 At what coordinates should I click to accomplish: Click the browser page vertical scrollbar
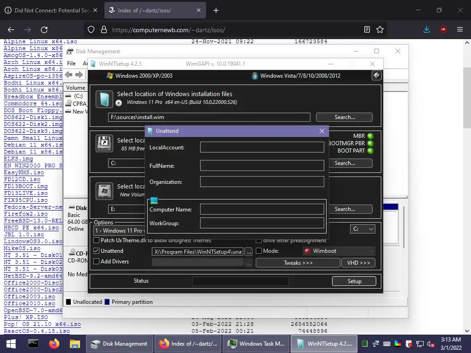[467, 97]
